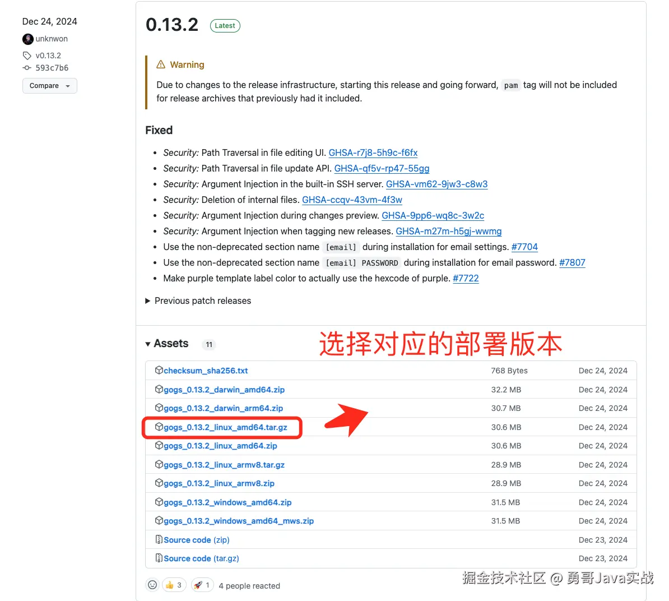Open advisory GHSA-vm62-9jw3-c8w3
This screenshot has height=601, width=669.
pyautogui.click(x=436, y=184)
